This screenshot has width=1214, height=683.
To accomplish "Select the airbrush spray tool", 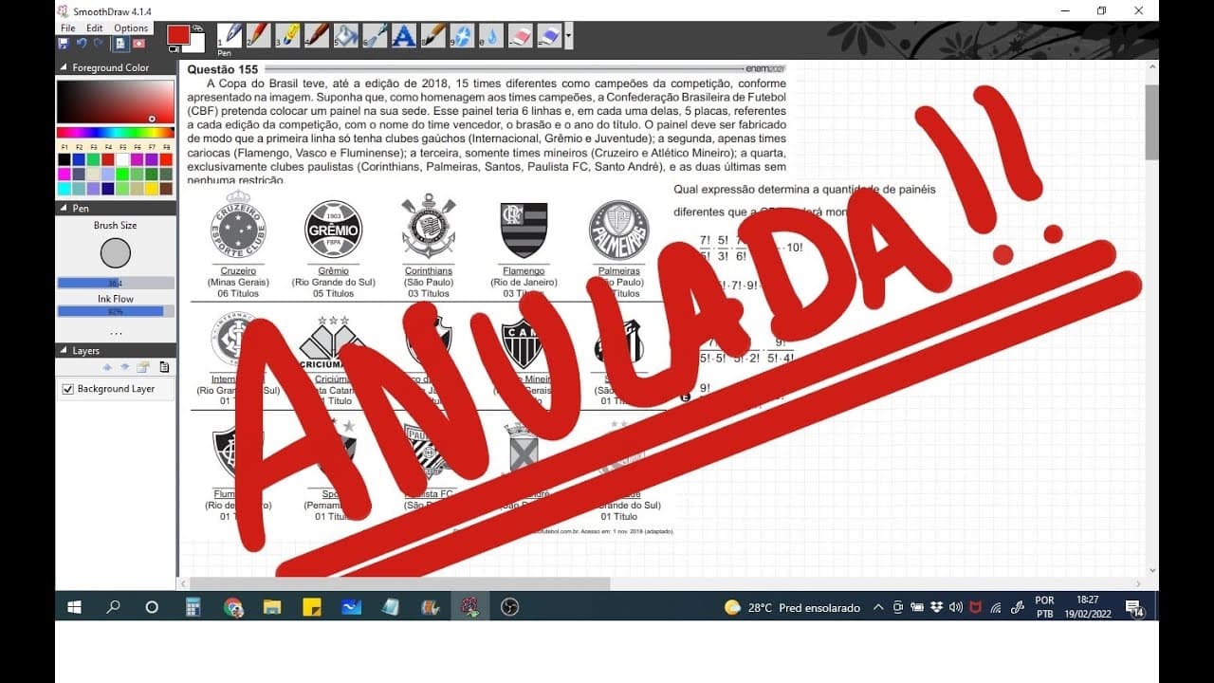I will pyautogui.click(x=376, y=37).
